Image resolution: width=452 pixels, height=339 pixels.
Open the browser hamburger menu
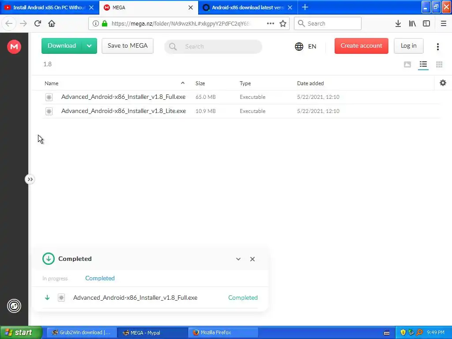coord(443,23)
